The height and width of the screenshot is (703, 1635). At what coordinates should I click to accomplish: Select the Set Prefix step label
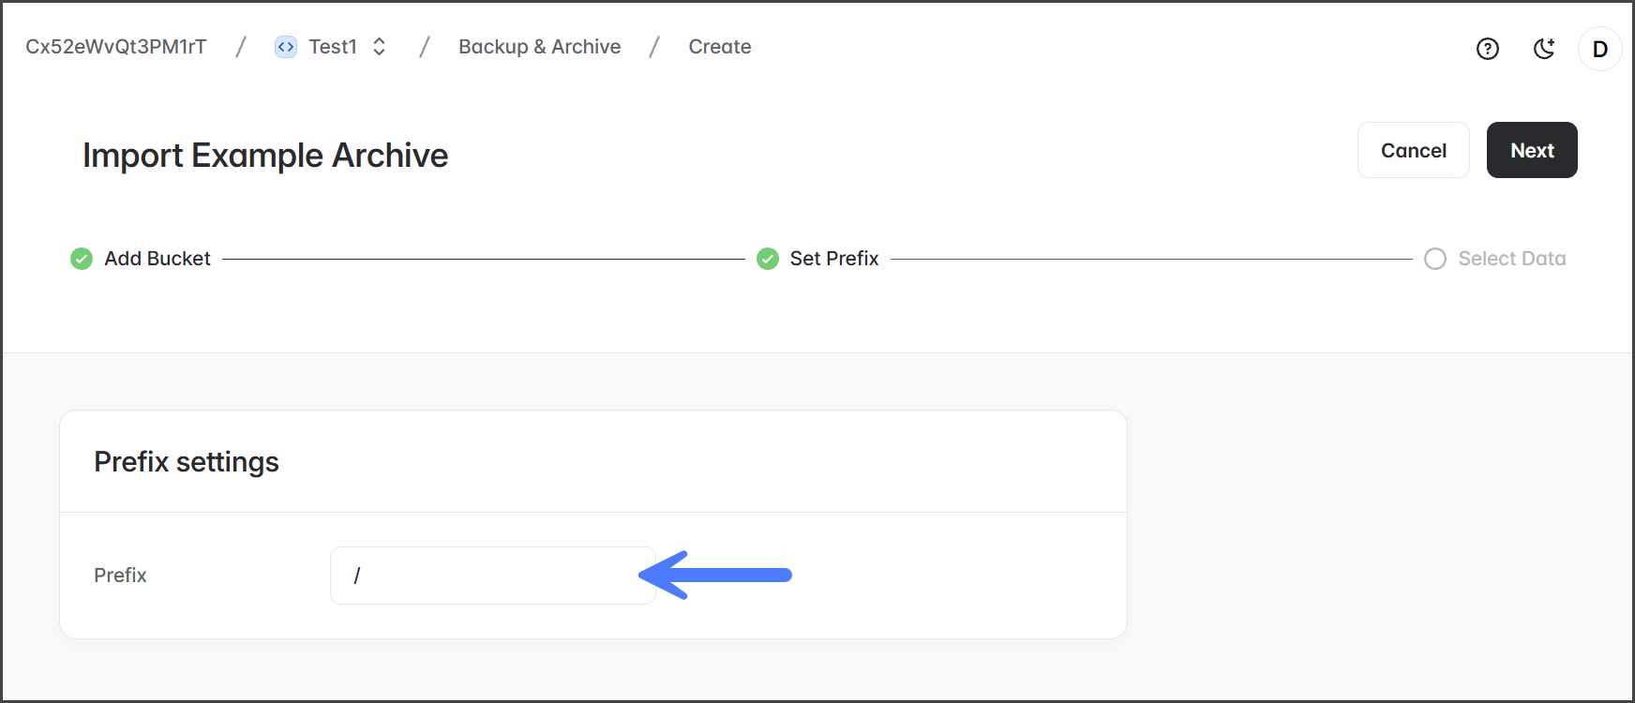tap(834, 259)
